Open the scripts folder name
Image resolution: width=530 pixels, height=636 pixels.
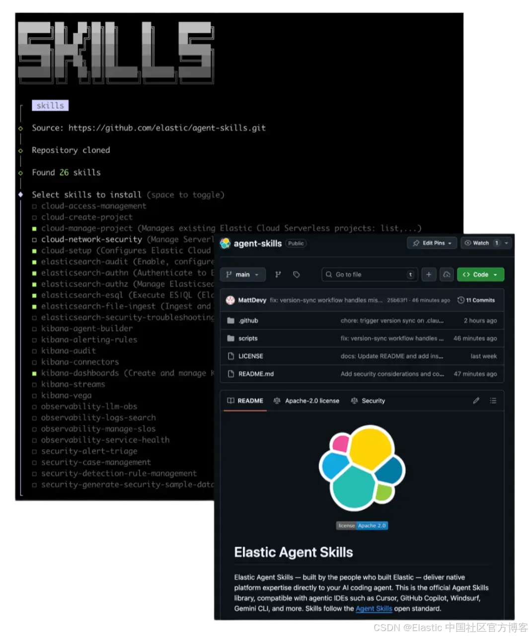pyautogui.click(x=248, y=338)
